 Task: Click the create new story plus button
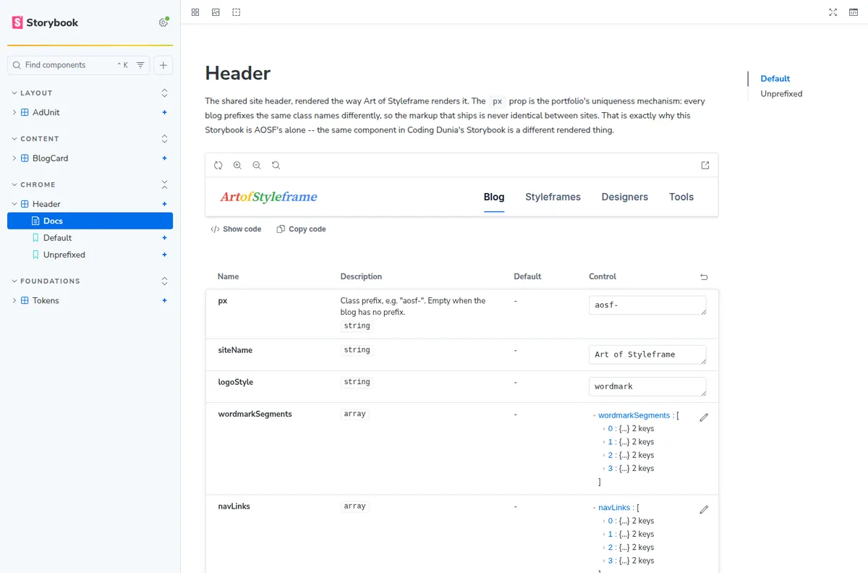163,65
